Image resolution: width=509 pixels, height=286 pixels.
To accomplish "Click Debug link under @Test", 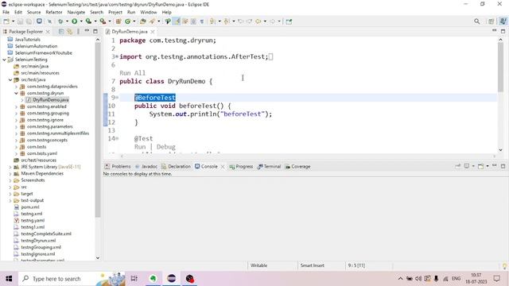I will point(166,147).
